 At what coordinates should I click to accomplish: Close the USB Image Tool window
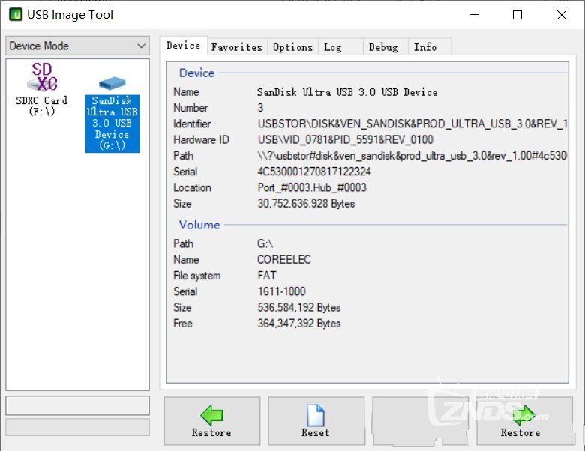(562, 15)
